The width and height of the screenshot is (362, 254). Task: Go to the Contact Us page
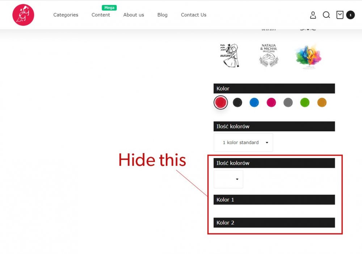click(193, 15)
